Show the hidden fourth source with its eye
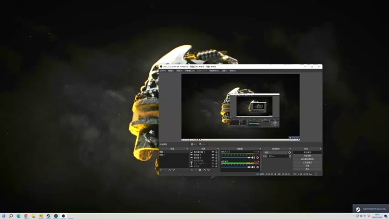Image resolution: width=389 pixels, height=219 pixels. pos(212,161)
